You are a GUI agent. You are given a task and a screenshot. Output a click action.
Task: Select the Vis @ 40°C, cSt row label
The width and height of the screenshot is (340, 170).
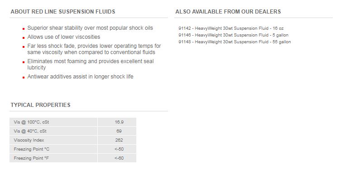click(53, 131)
